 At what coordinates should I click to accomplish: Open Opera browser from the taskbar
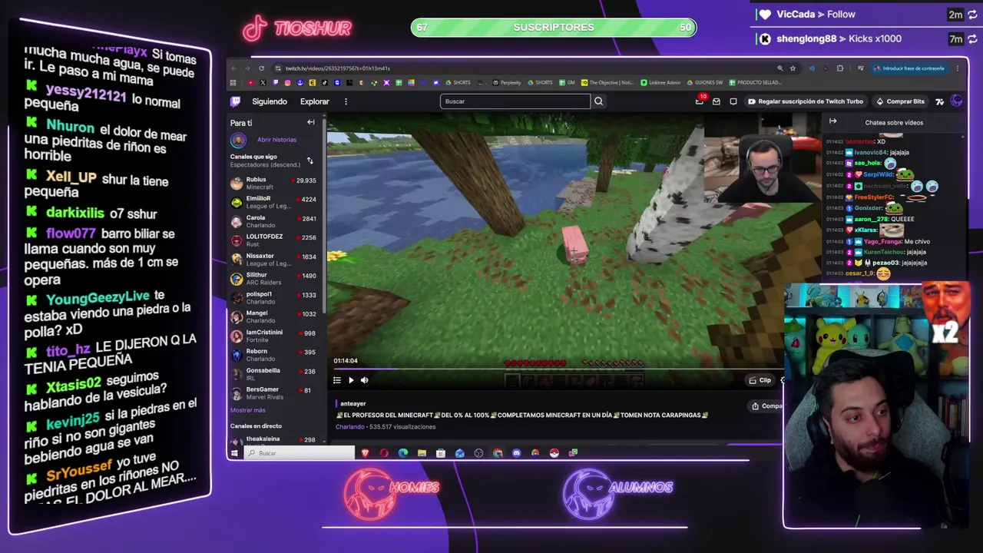pyautogui.click(x=384, y=453)
